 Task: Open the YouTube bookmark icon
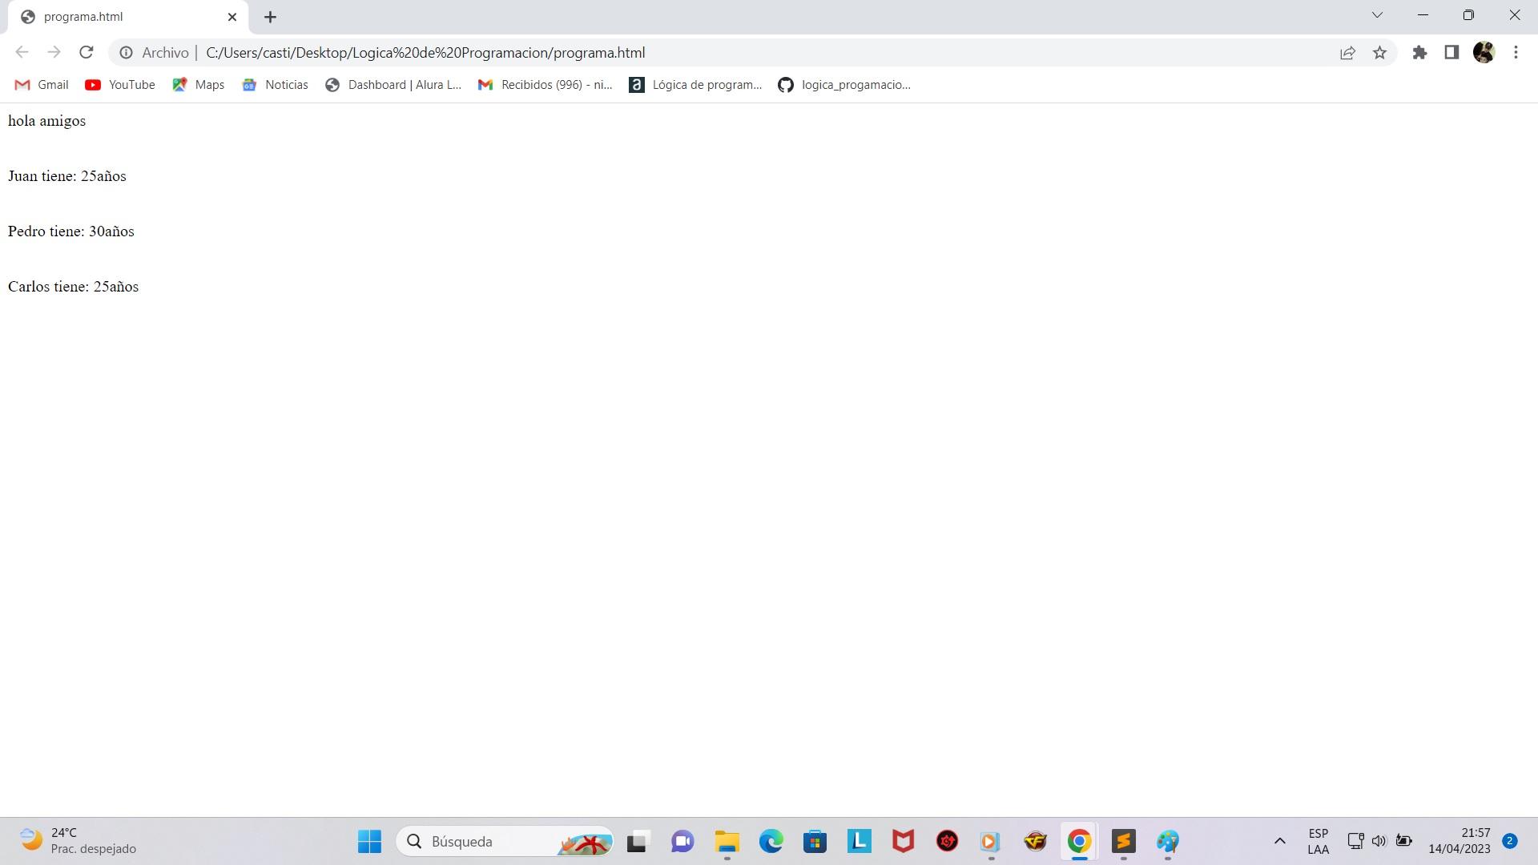[95, 84]
